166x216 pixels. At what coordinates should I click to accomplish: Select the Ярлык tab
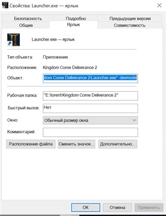tap(73, 25)
